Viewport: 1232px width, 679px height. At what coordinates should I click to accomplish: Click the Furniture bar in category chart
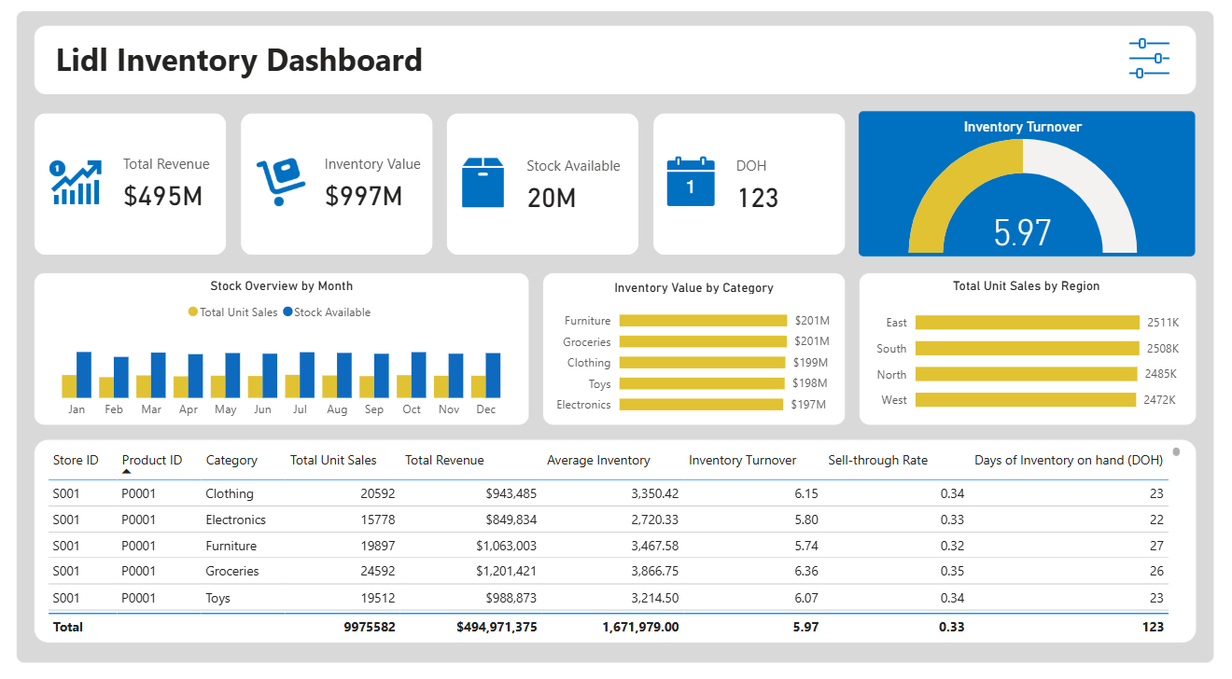pos(703,321)
